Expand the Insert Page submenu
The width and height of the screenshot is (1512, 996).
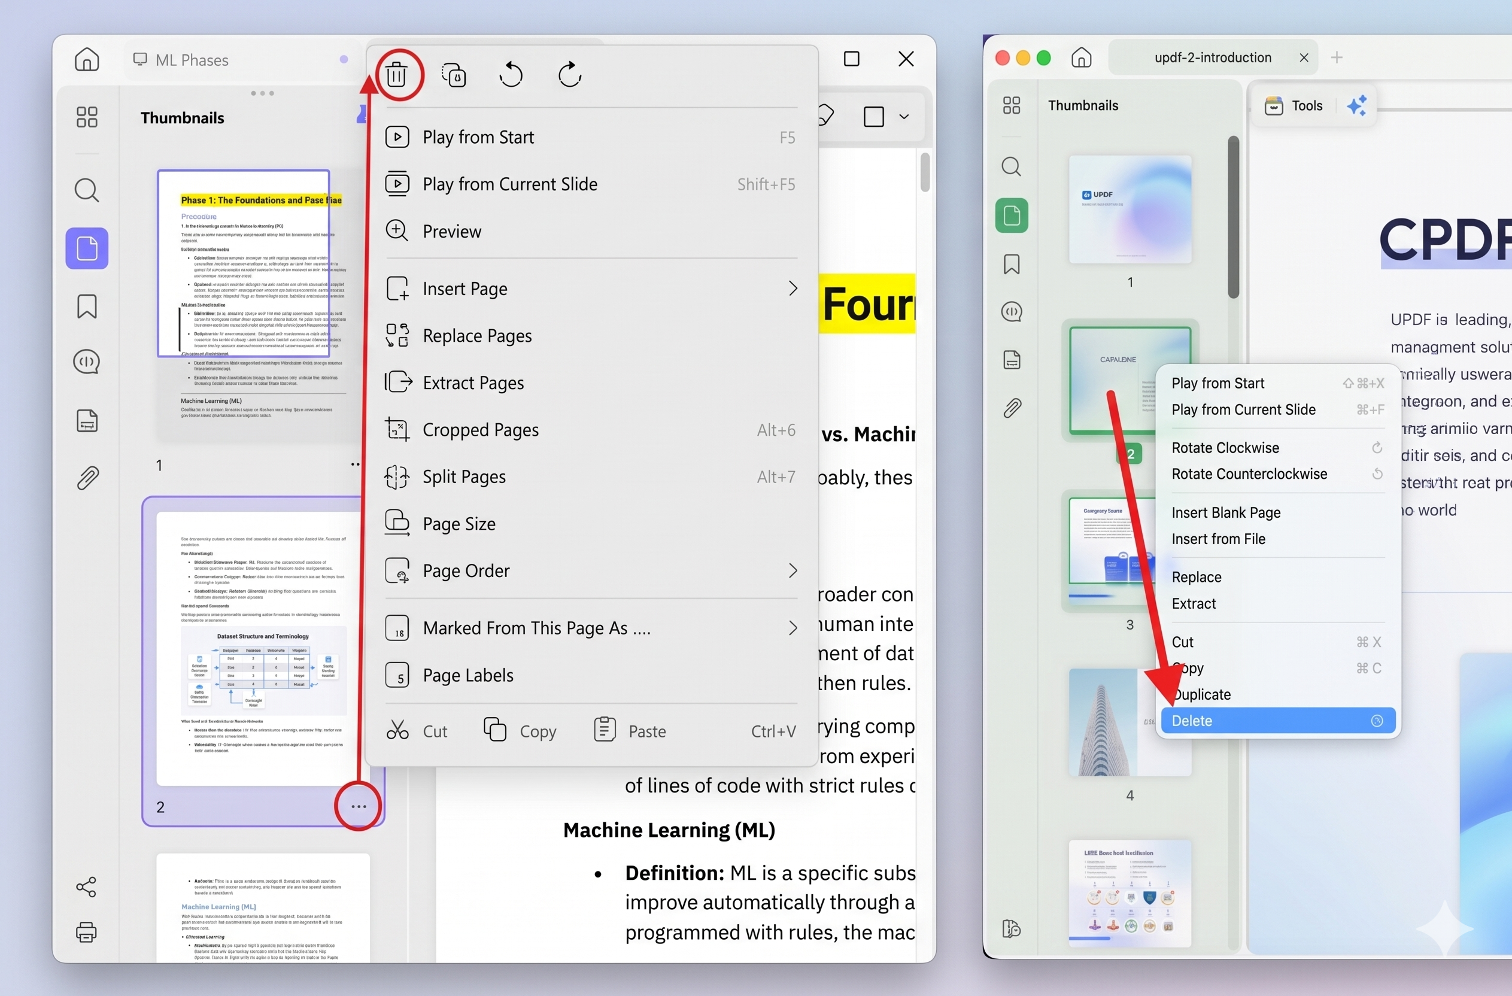click(x=792, y=289)
